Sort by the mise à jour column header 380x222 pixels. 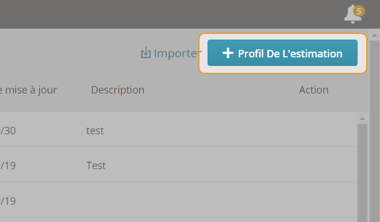(x=28, y=90)
